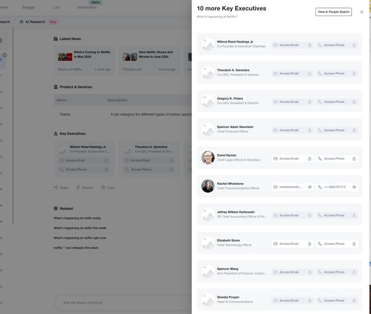
Task: Click envelope icon in Spencer Adam Neumann row
Action: 276,130
